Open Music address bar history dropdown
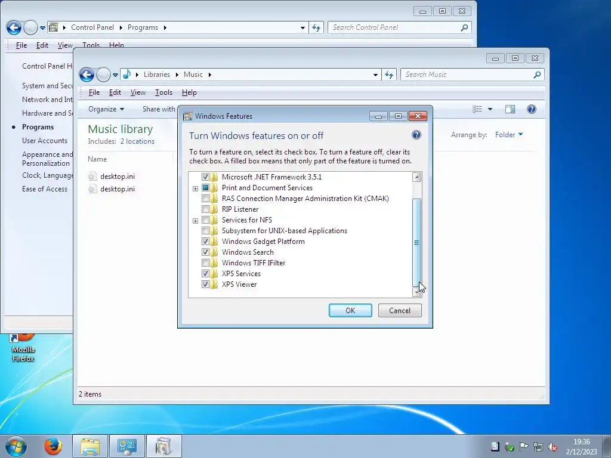Viewport: 611px width, 458px height. (x=375, y=75)
